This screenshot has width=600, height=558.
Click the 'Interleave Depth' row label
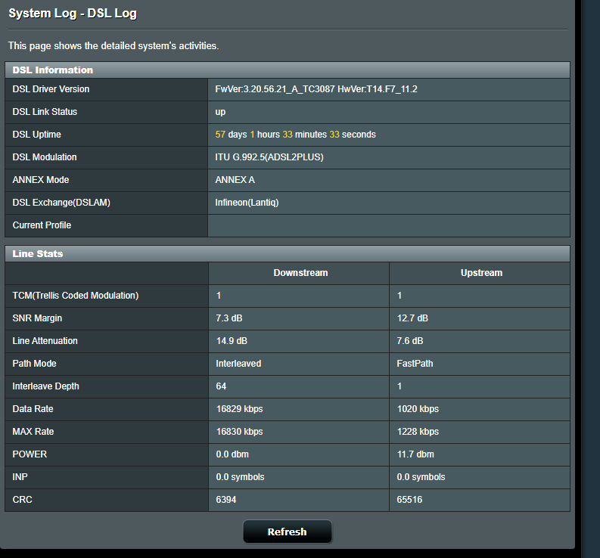coord(46,386)
